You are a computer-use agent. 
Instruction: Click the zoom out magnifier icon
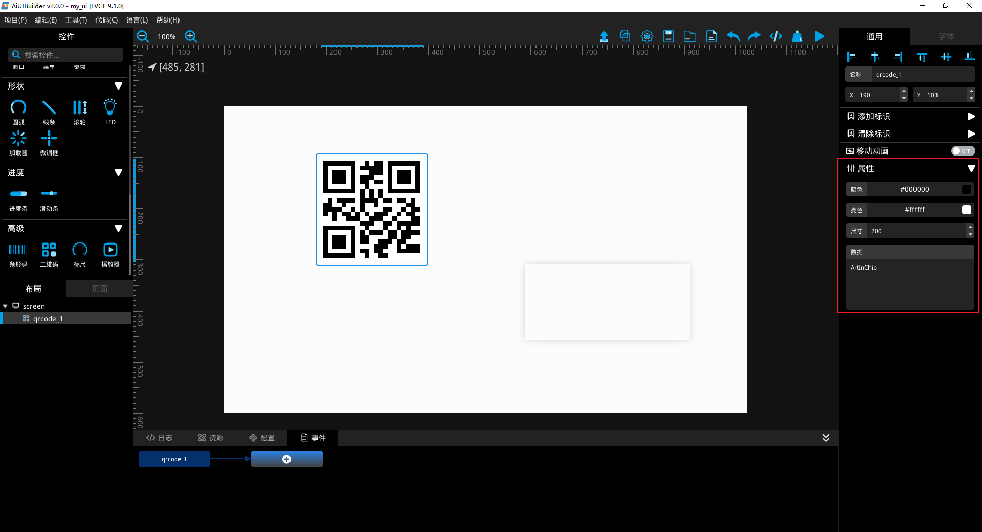point(143,36)
